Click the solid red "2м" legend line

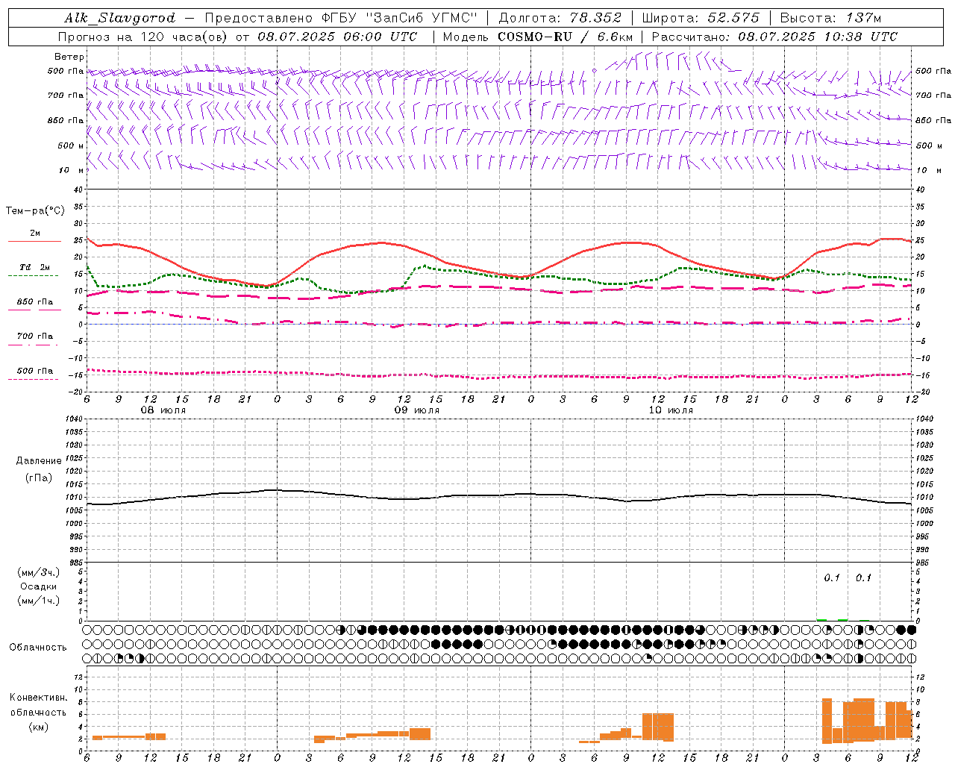click(34, 242)
